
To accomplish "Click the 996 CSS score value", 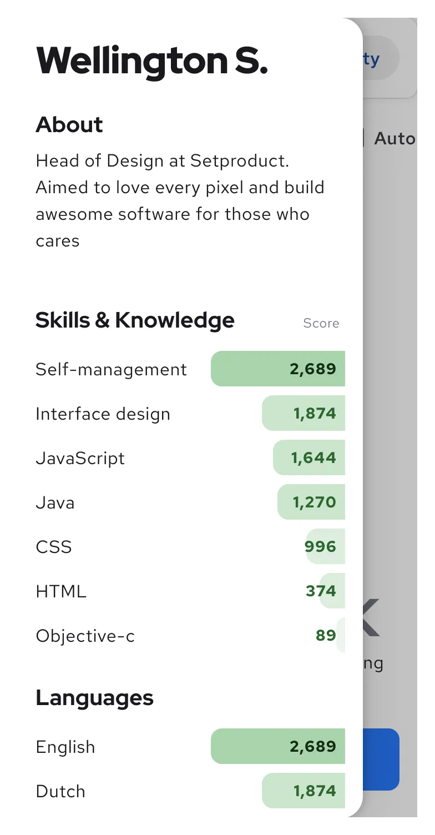I will pos(321,546).
